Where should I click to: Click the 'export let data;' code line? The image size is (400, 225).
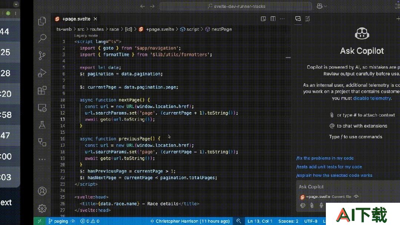point(100,67)
